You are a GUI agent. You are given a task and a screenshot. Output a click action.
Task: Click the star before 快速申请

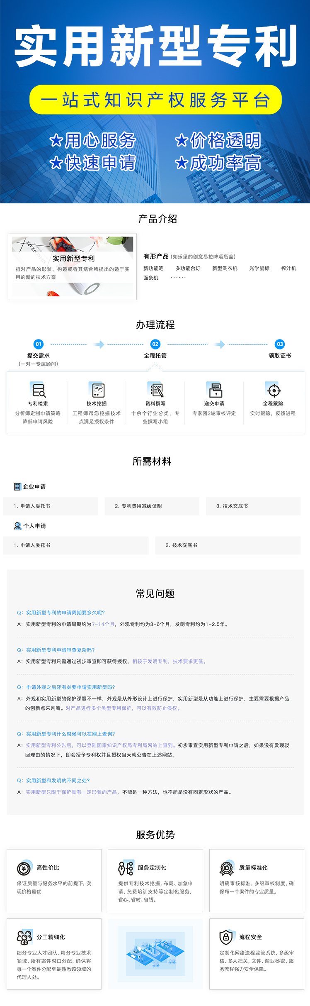[56, 163]
